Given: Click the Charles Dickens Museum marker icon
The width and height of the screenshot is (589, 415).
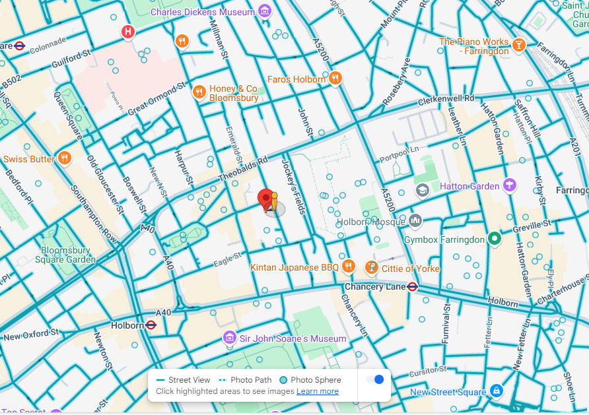Looking at the screenshot, I should click(265, 11).
